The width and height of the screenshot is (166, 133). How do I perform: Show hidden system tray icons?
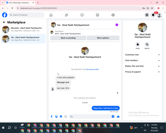coord(142,128)
